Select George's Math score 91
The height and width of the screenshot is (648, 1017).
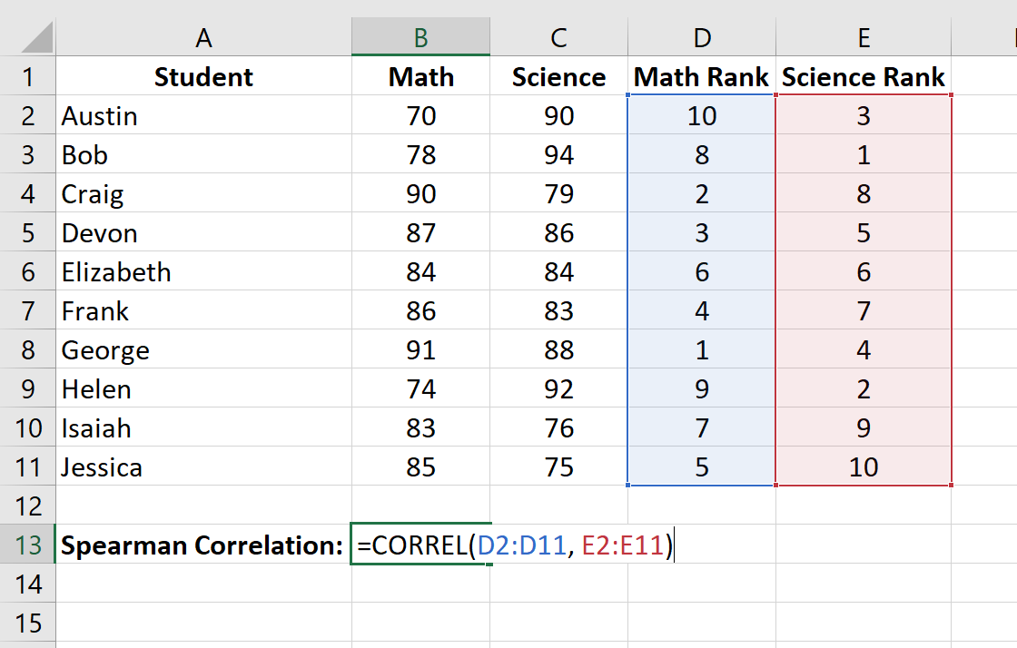[421, 349]
